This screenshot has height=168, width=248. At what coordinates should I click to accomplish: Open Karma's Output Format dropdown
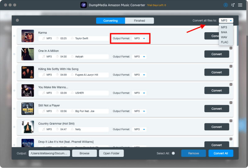point(139,38)
